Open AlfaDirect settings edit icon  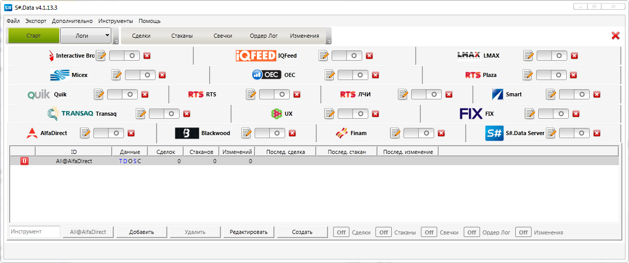(85, 133)
